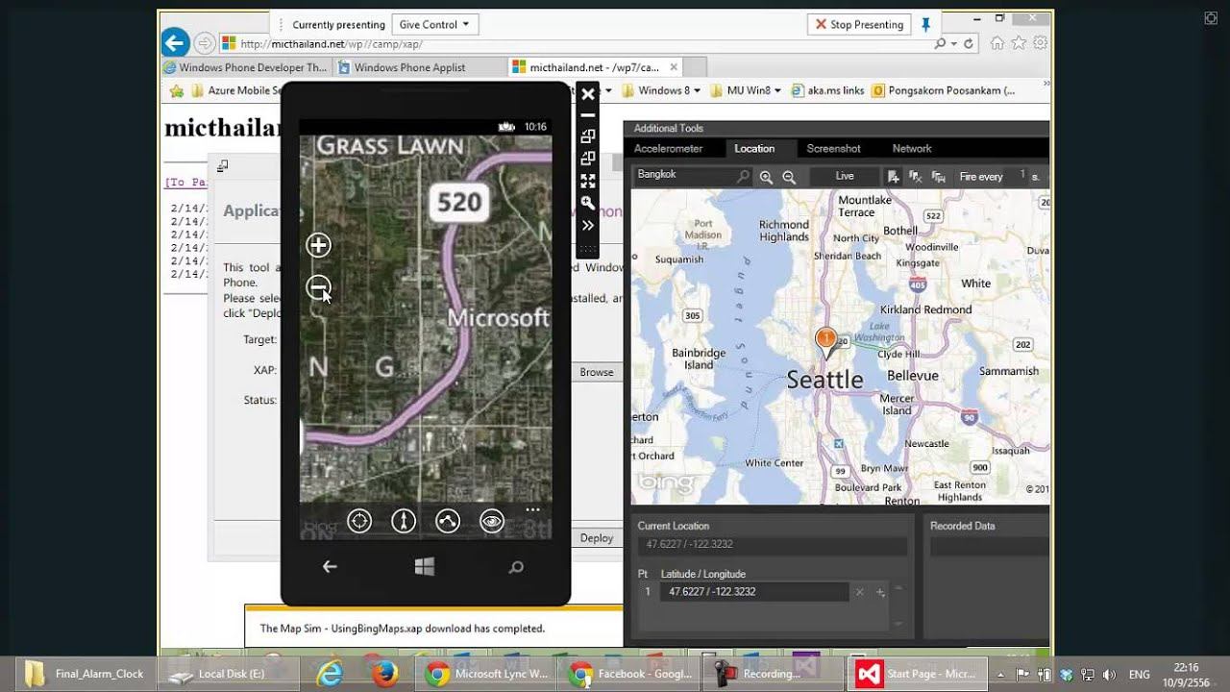Click the Deploy button

(596, 538)
